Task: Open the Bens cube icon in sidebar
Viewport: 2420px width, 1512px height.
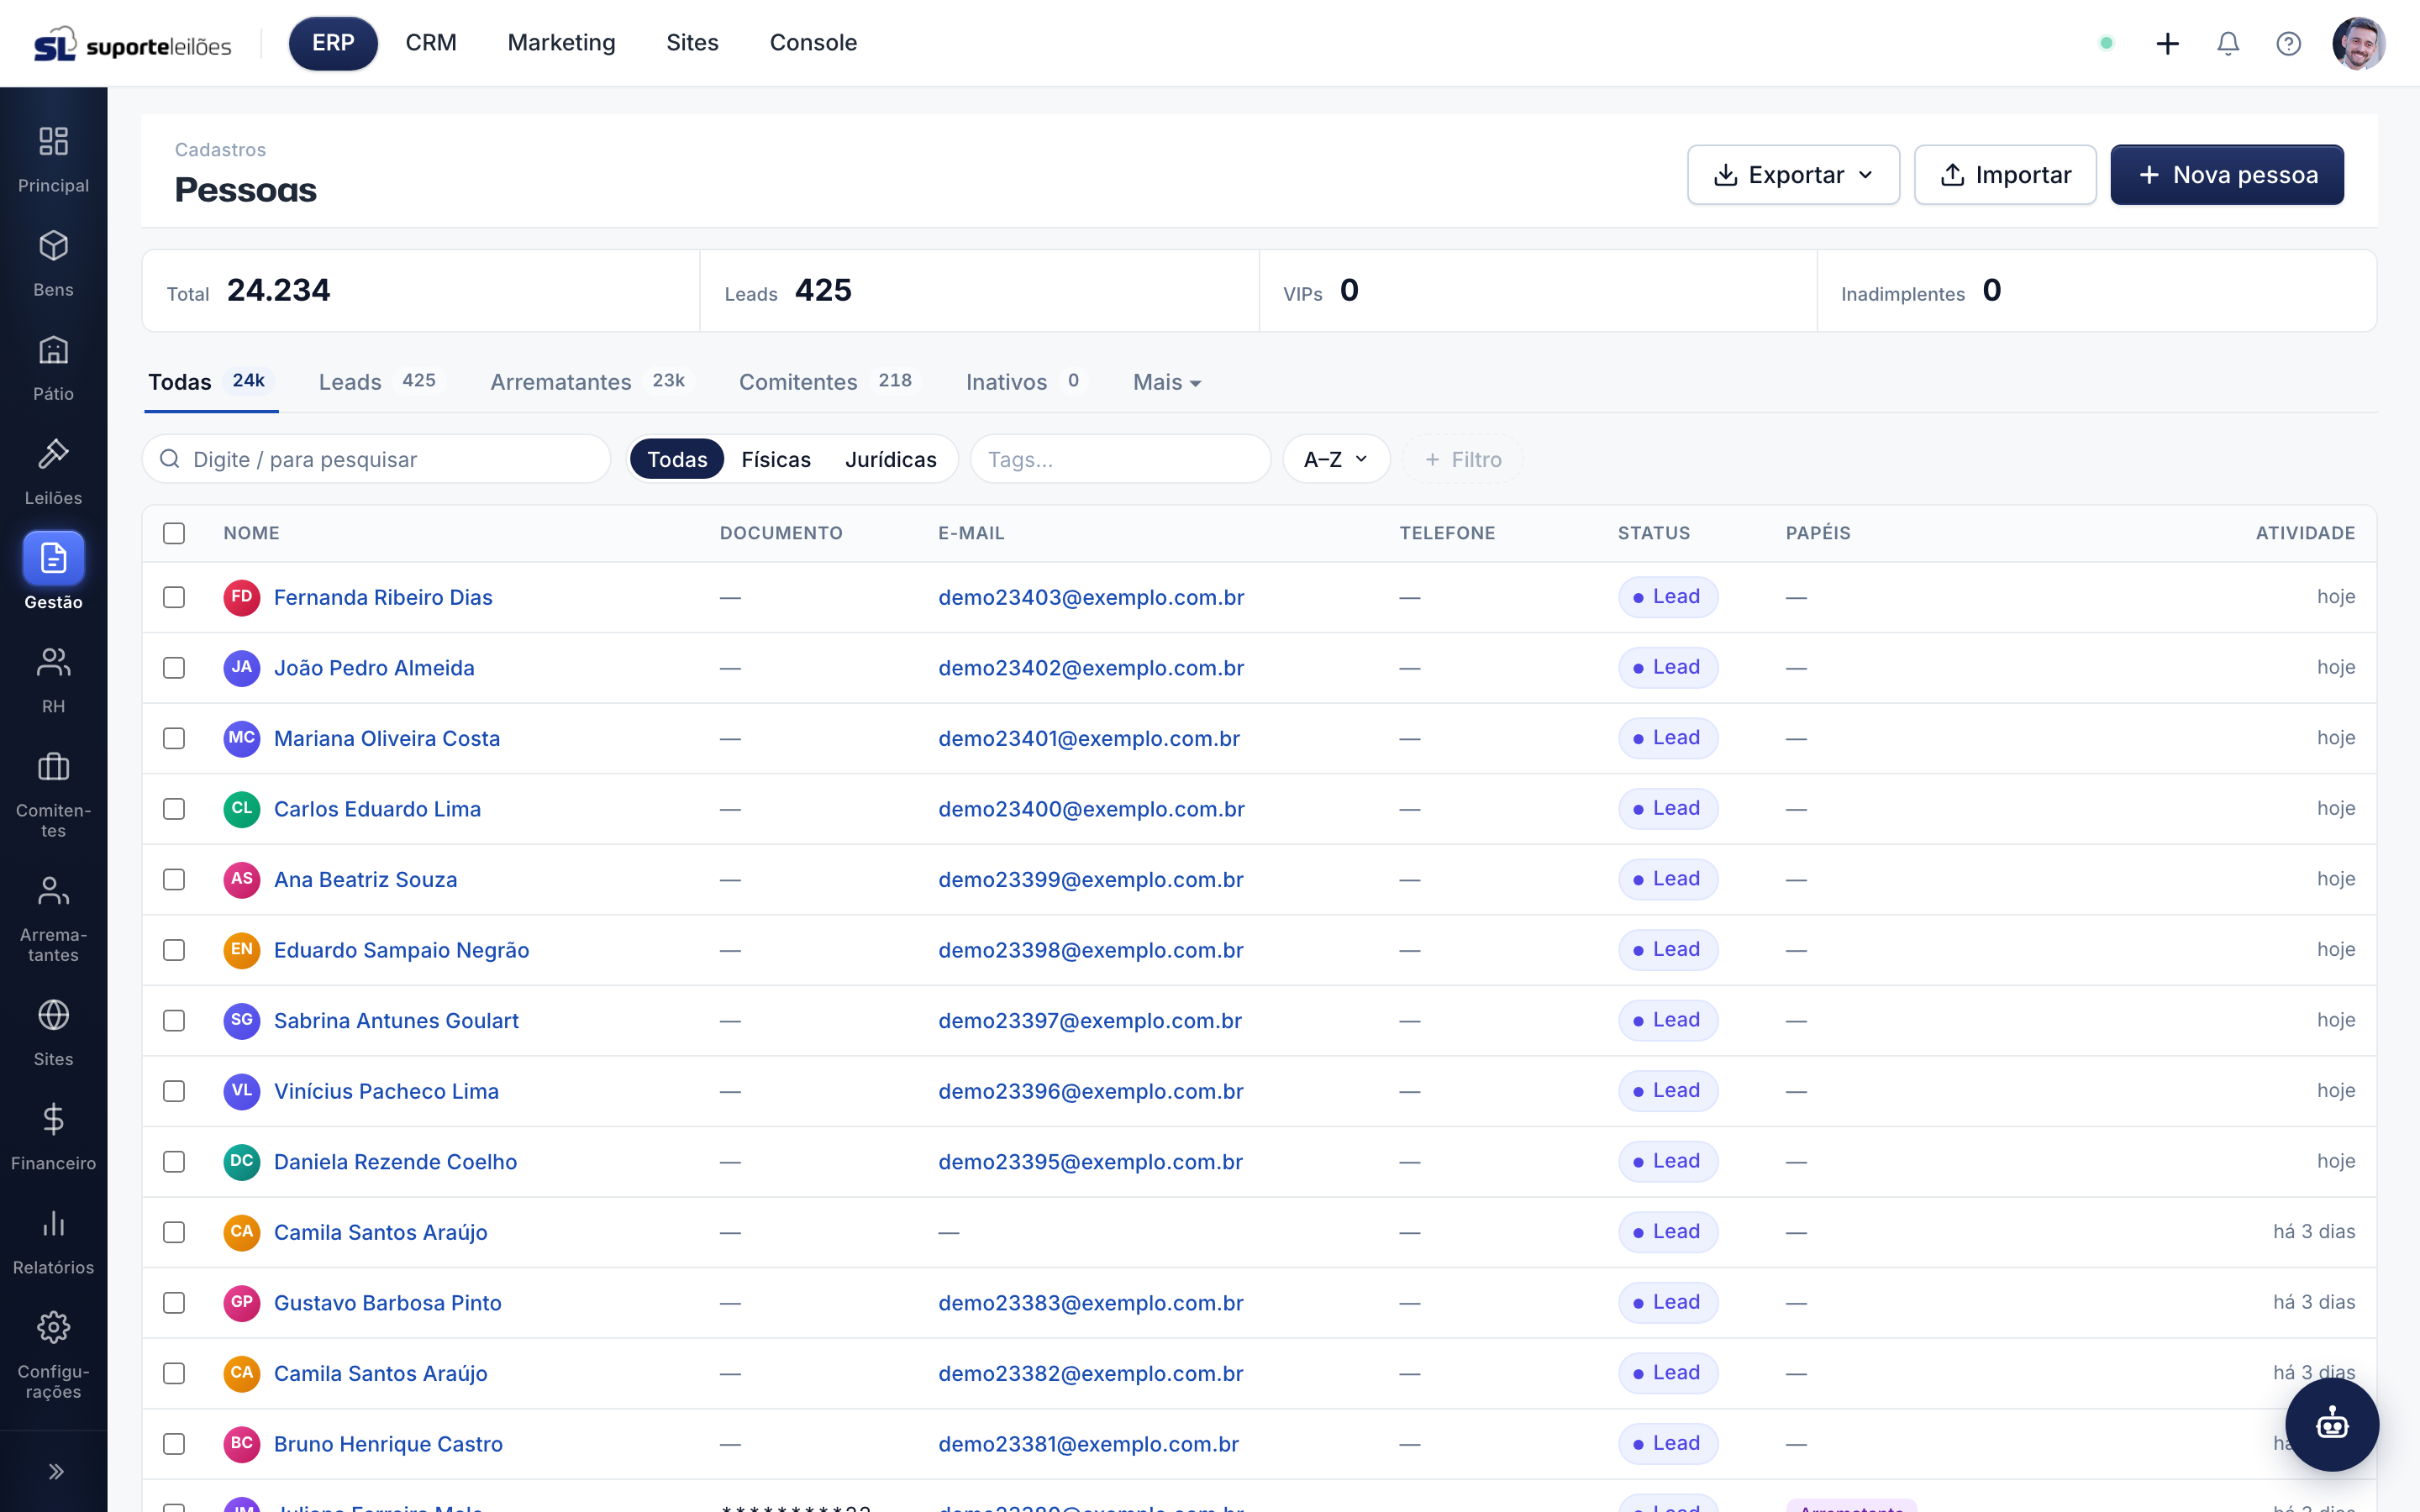Action: point(53,246)
